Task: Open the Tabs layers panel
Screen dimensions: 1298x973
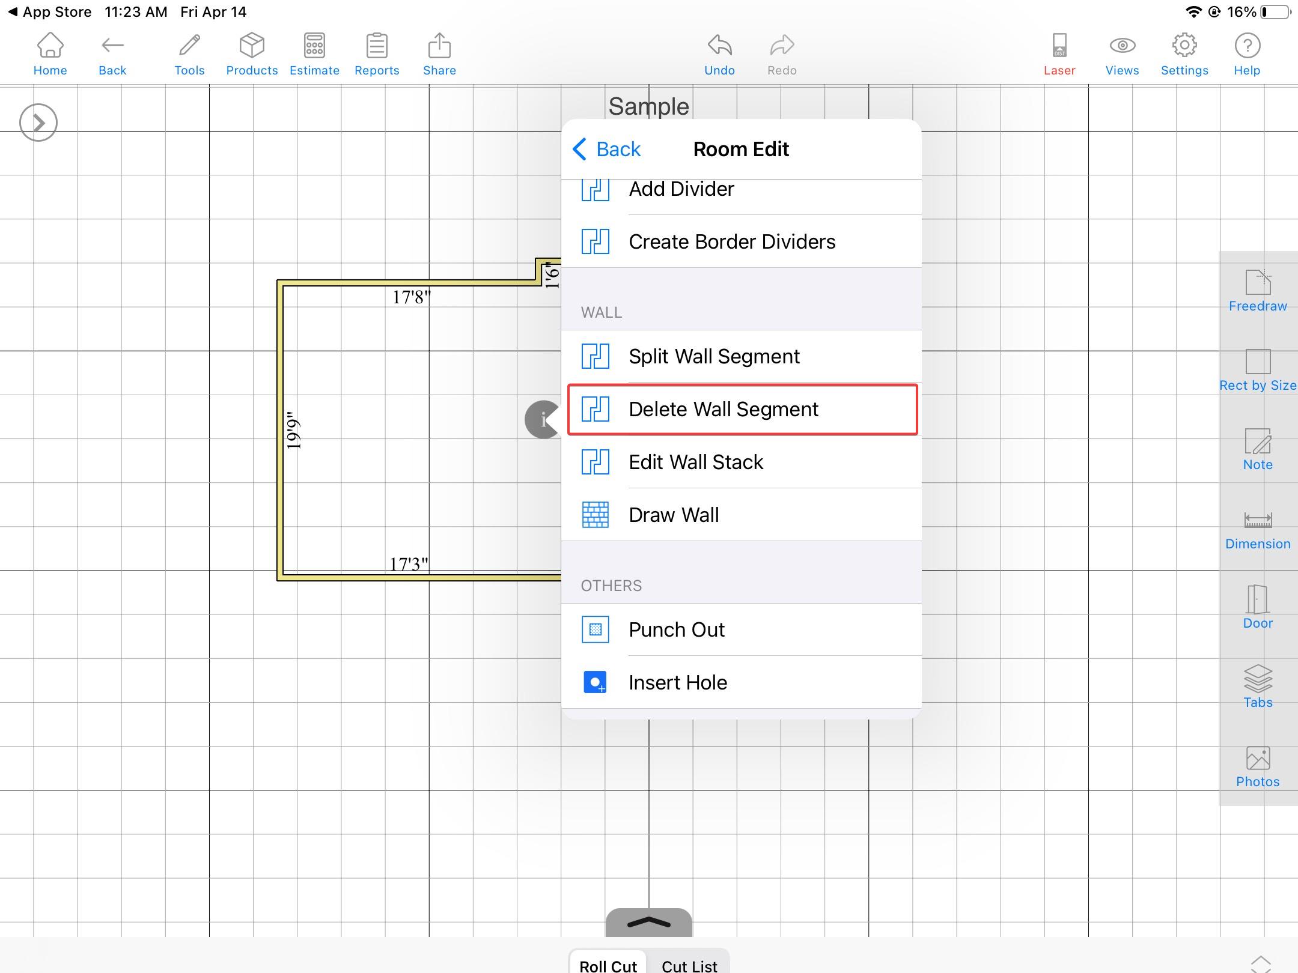Action: 1257,687
